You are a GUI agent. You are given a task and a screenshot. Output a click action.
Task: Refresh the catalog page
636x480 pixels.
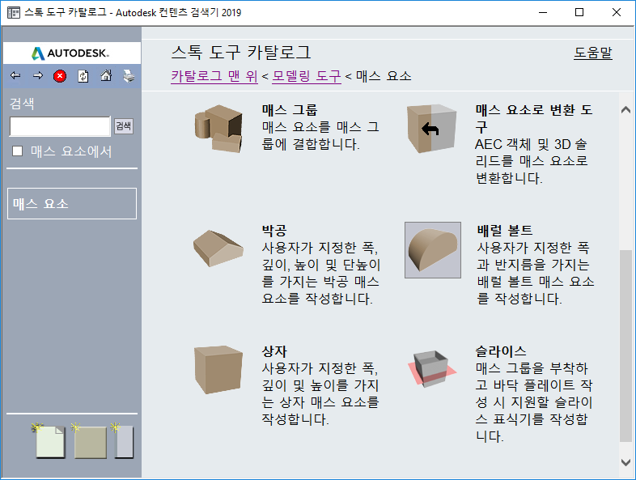83,76
